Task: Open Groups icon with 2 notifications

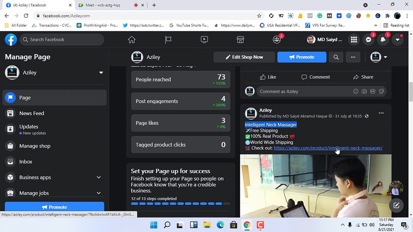Action: click(x=277, y=39)
